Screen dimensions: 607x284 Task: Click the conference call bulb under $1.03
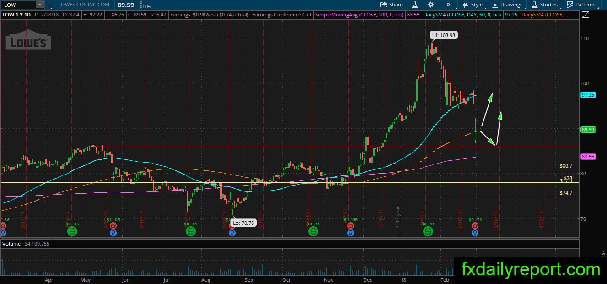point(113,233)
